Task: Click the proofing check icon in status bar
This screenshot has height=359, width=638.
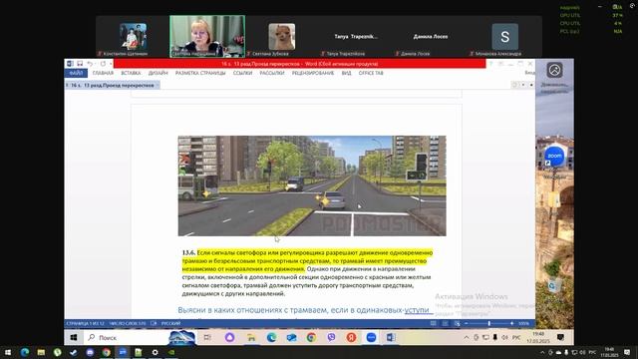Action: click(154, 323)
